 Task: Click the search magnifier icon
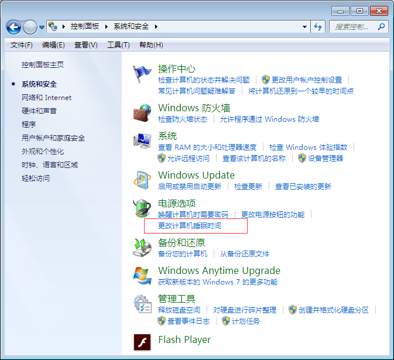tap(381, 26)
